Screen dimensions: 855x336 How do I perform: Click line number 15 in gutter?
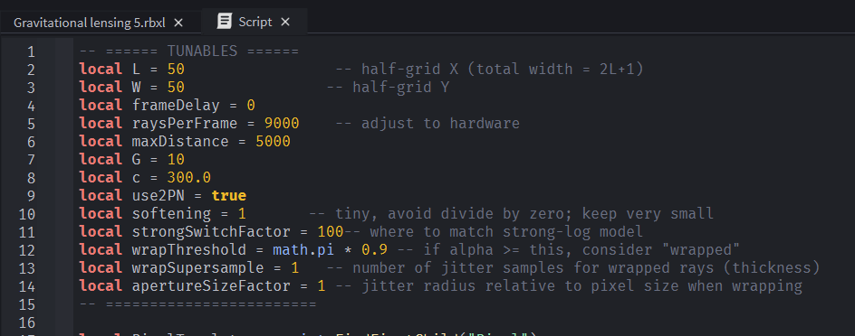tap(26, 304)
